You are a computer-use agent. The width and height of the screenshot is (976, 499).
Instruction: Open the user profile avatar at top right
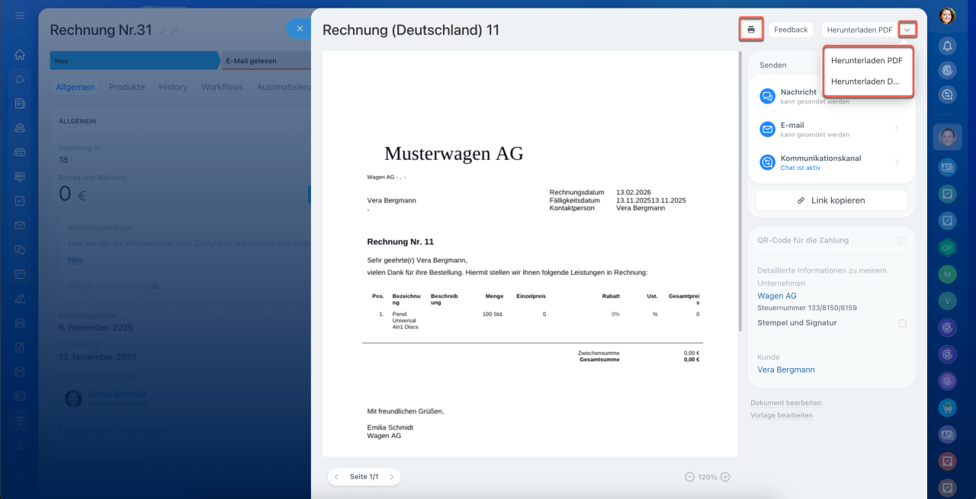point(947,15)
